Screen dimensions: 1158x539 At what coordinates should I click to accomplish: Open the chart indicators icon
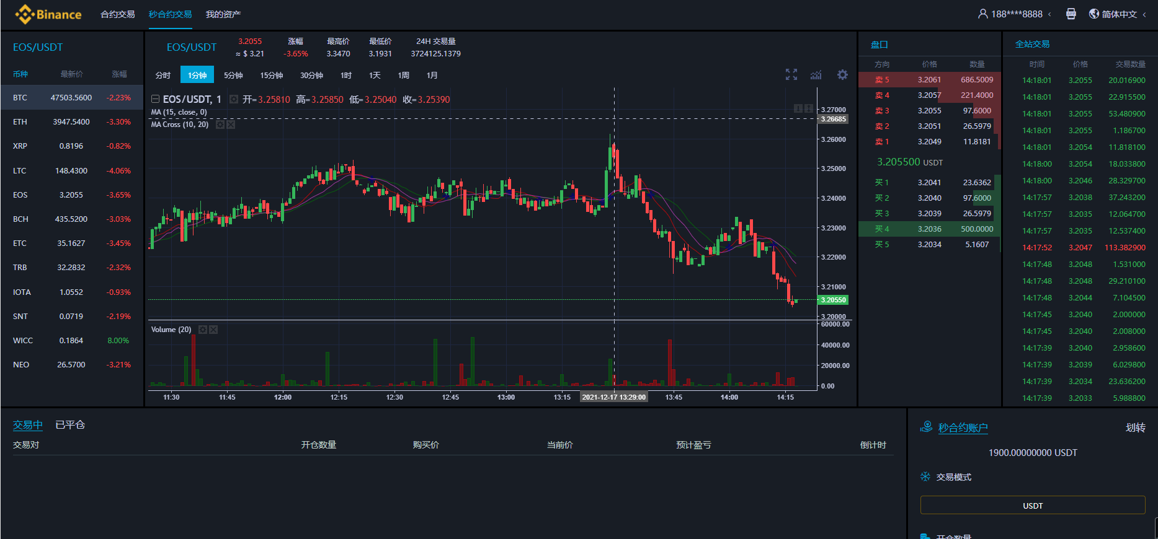[x=816, y=74]
